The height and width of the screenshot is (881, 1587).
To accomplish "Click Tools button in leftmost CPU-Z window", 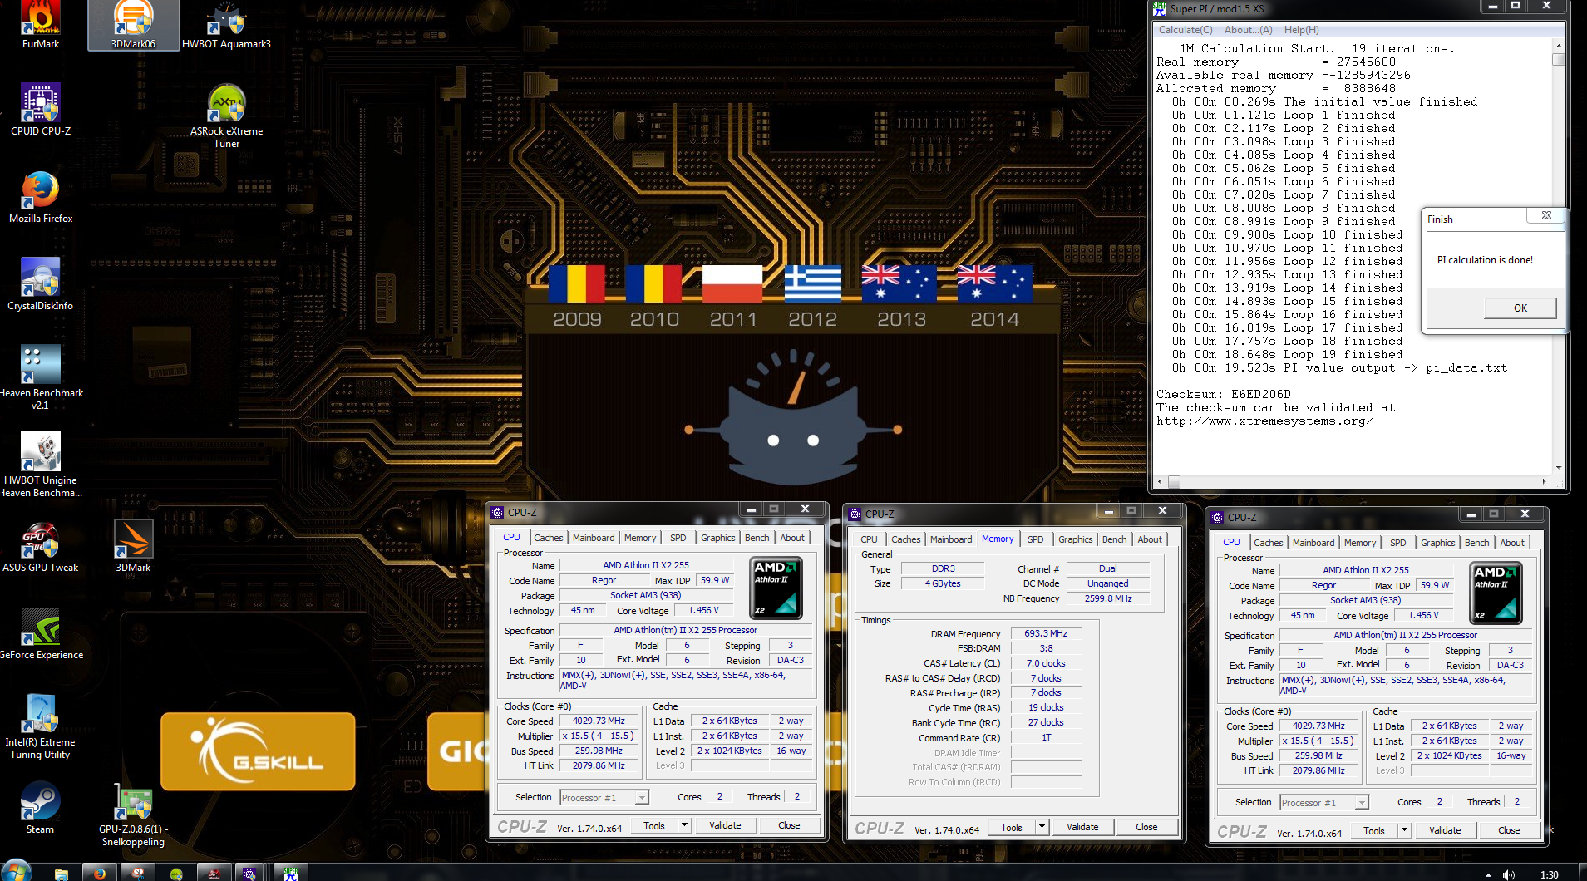I will click(x=654, y=825).
